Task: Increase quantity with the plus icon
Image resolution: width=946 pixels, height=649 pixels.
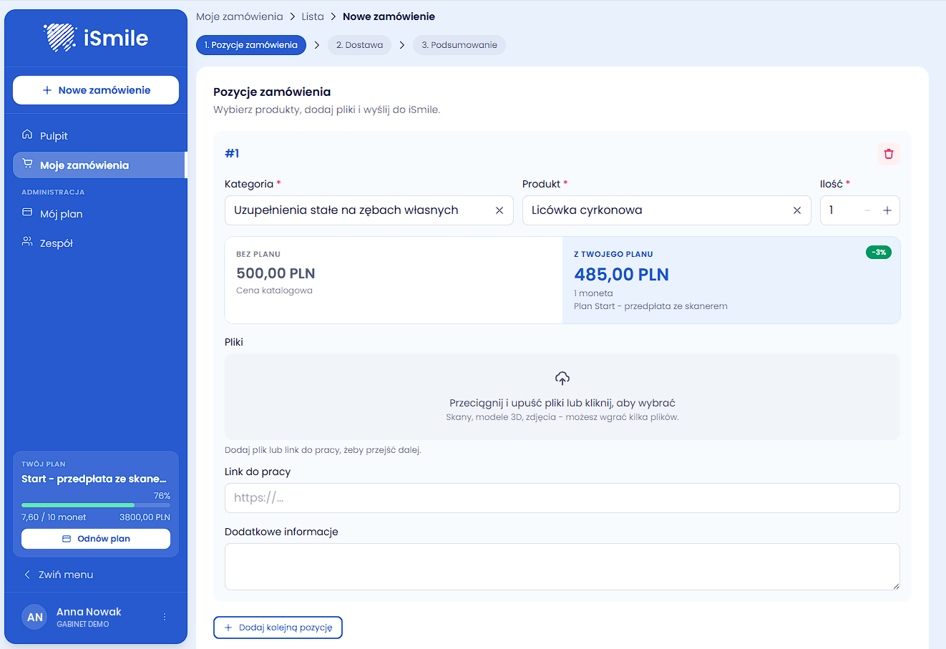Action: pyautogui.click(x=887, y=210)
